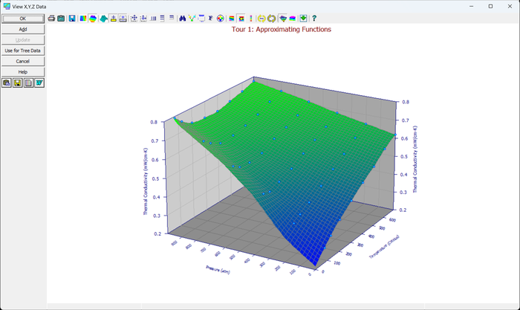The width and height of the screenshot is (520, 310).
Task: Click the printer icon in the toolbar
Action: point(51,19)
